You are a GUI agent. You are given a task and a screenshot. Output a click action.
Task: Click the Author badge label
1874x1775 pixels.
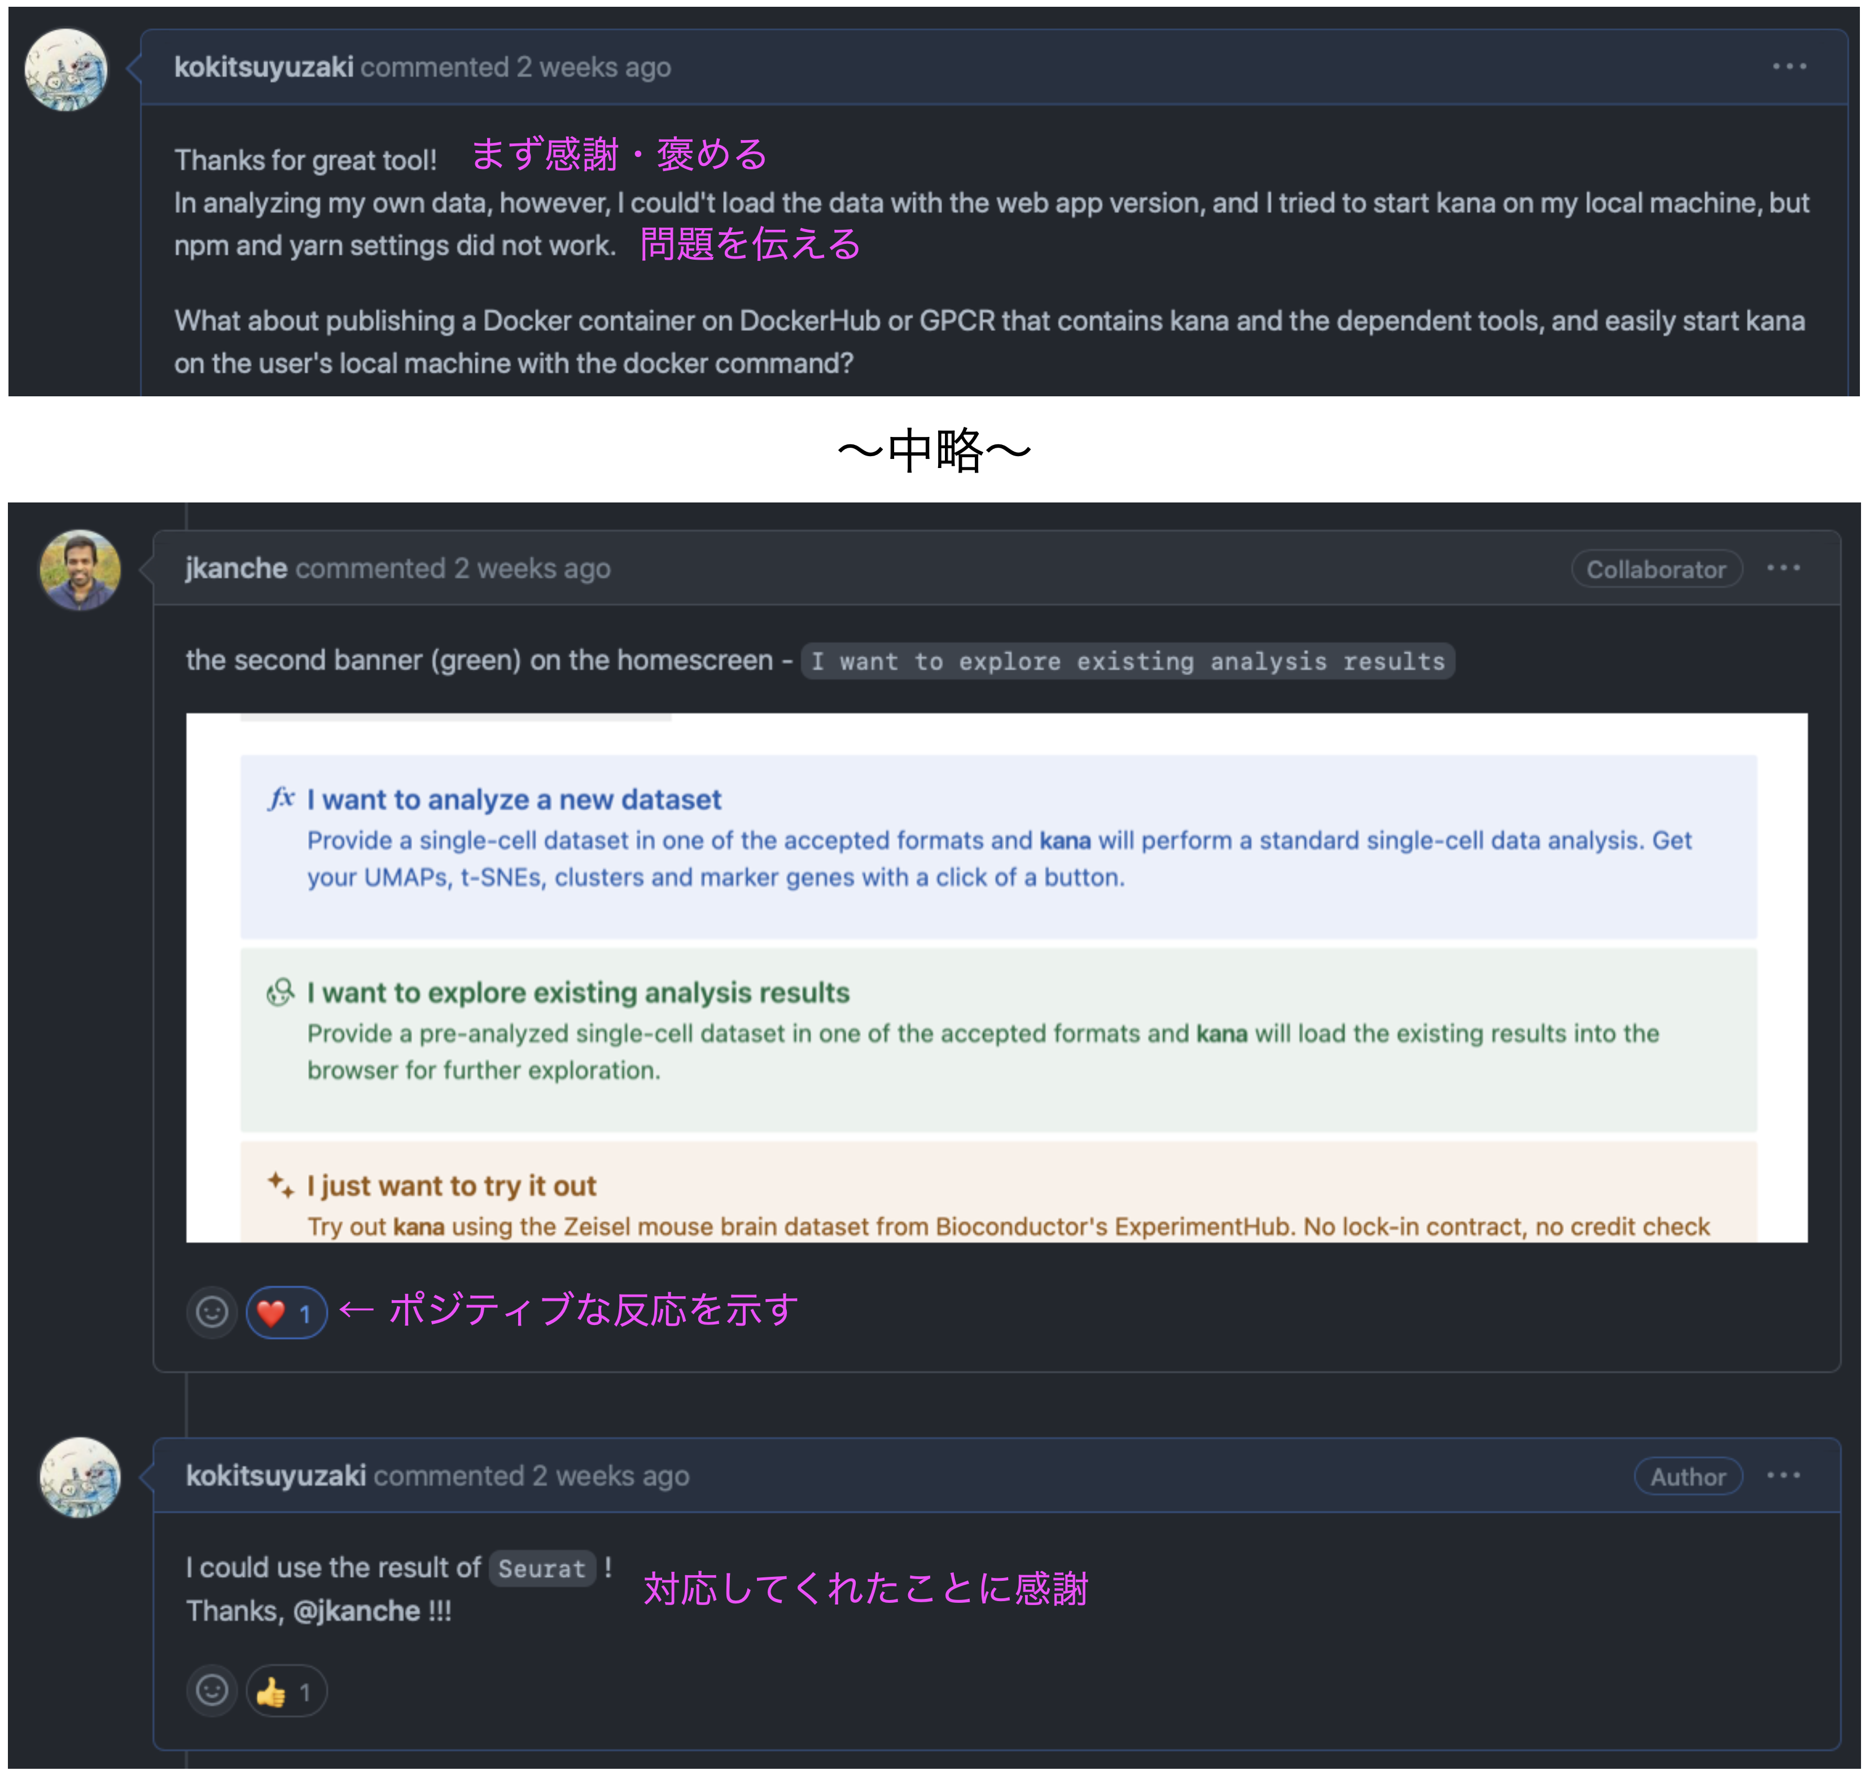tap(1689, 1477)
